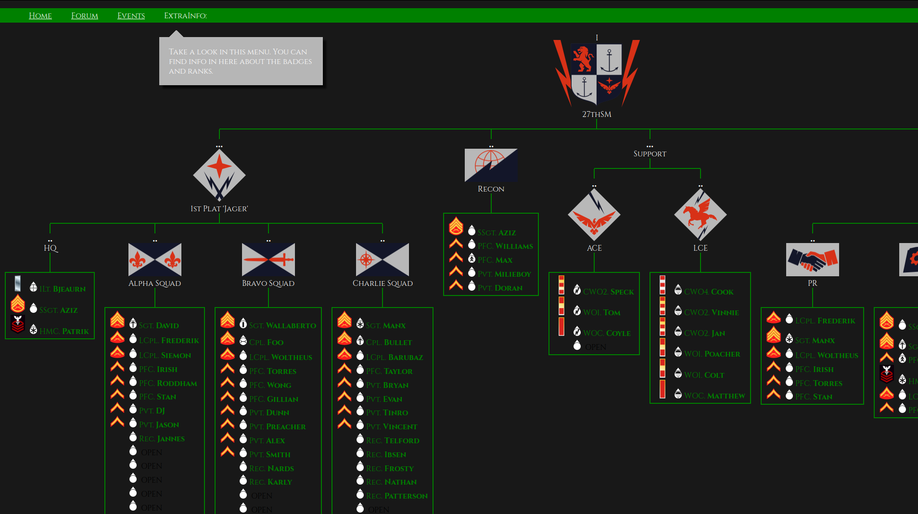Expand the dots above the Support label
This screenshot has width=918, height=514.
click(650, 146)
